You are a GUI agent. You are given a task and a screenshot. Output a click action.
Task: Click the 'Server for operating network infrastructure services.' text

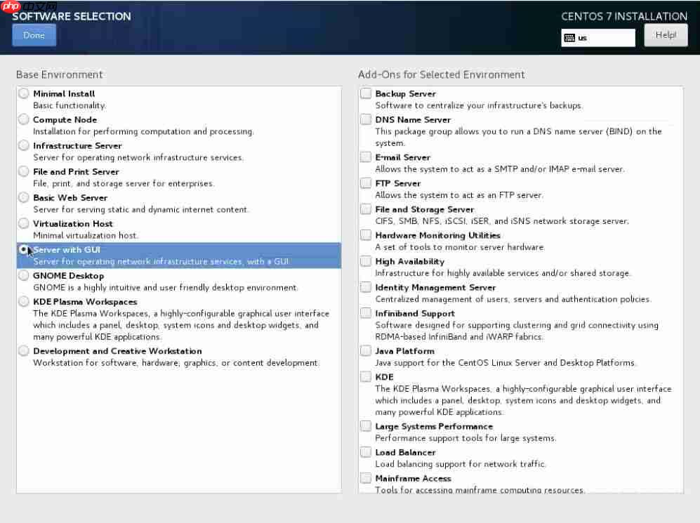coord(138,157)
